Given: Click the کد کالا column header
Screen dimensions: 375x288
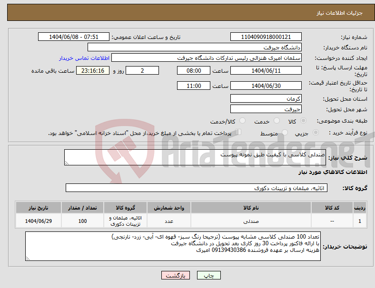Looking at the screenshot, I should click(332, 208).
